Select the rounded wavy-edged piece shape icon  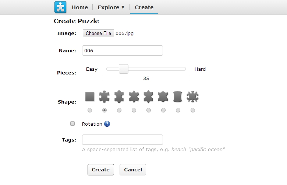[163, 97]
